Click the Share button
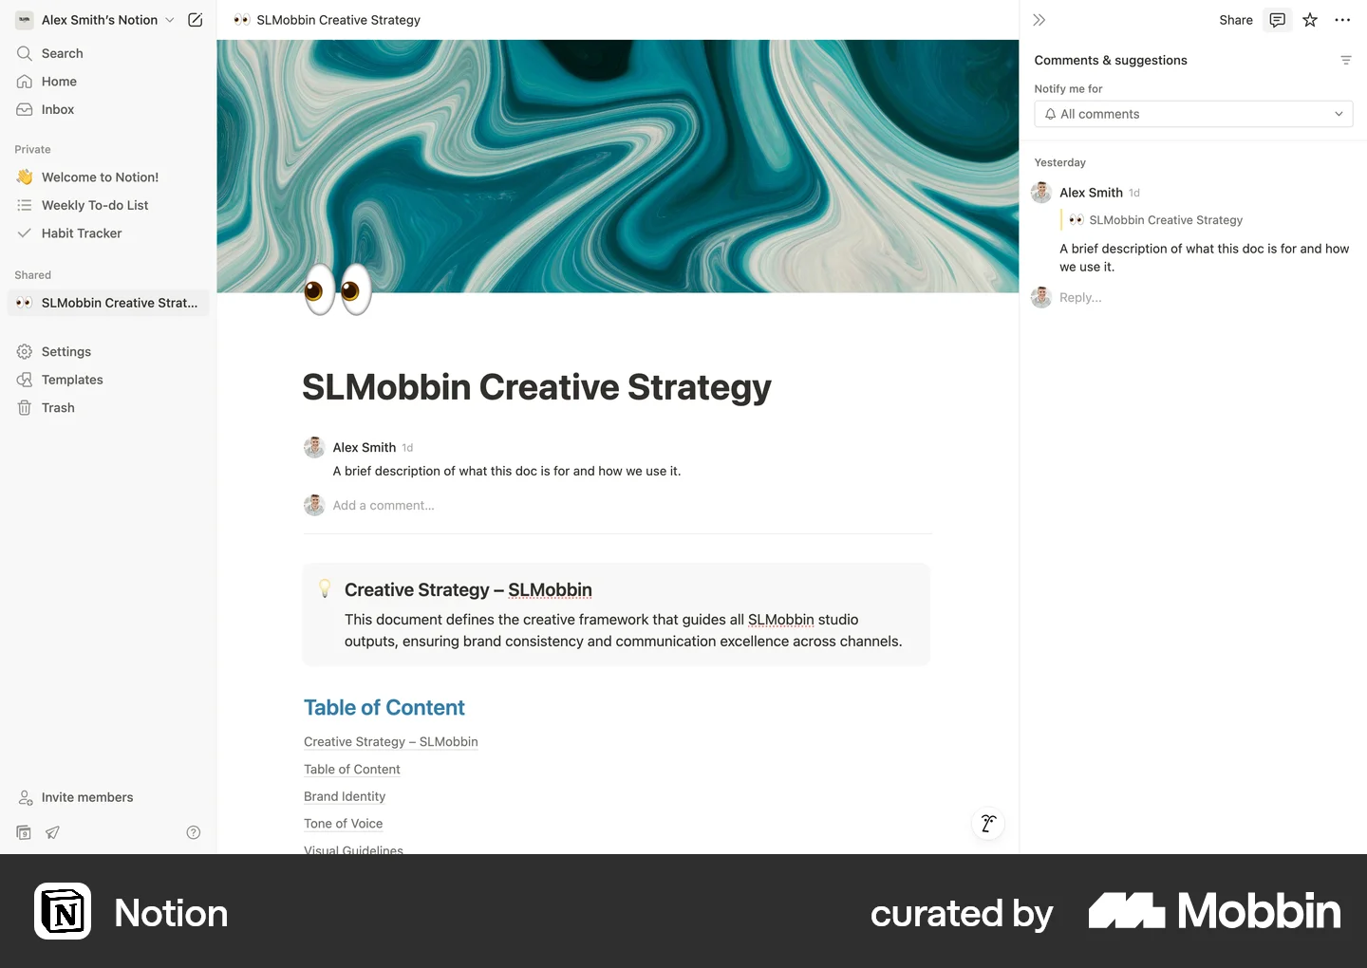1367x968 pixels. coord(1236,20)
